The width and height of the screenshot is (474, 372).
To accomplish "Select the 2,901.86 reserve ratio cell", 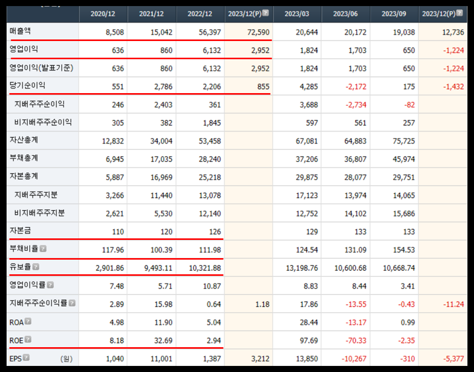I will tap(110, 268).
